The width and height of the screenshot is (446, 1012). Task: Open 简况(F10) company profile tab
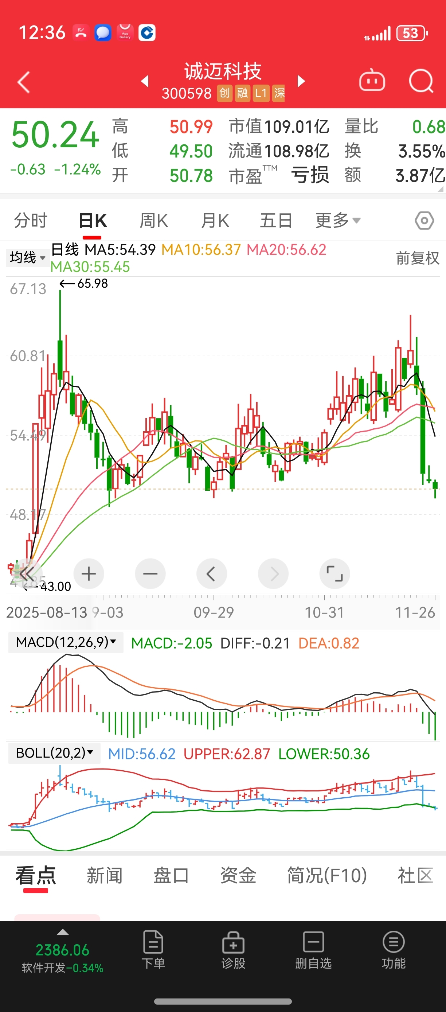point(326,876)
